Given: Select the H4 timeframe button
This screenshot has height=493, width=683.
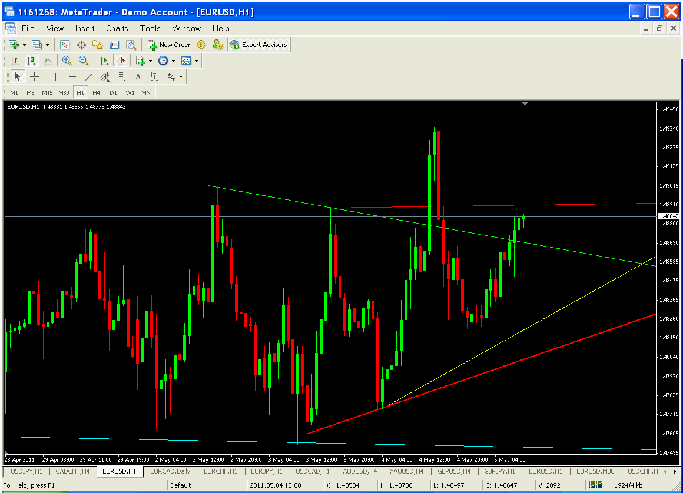Looking at the screenshot, I should (97, 92).
